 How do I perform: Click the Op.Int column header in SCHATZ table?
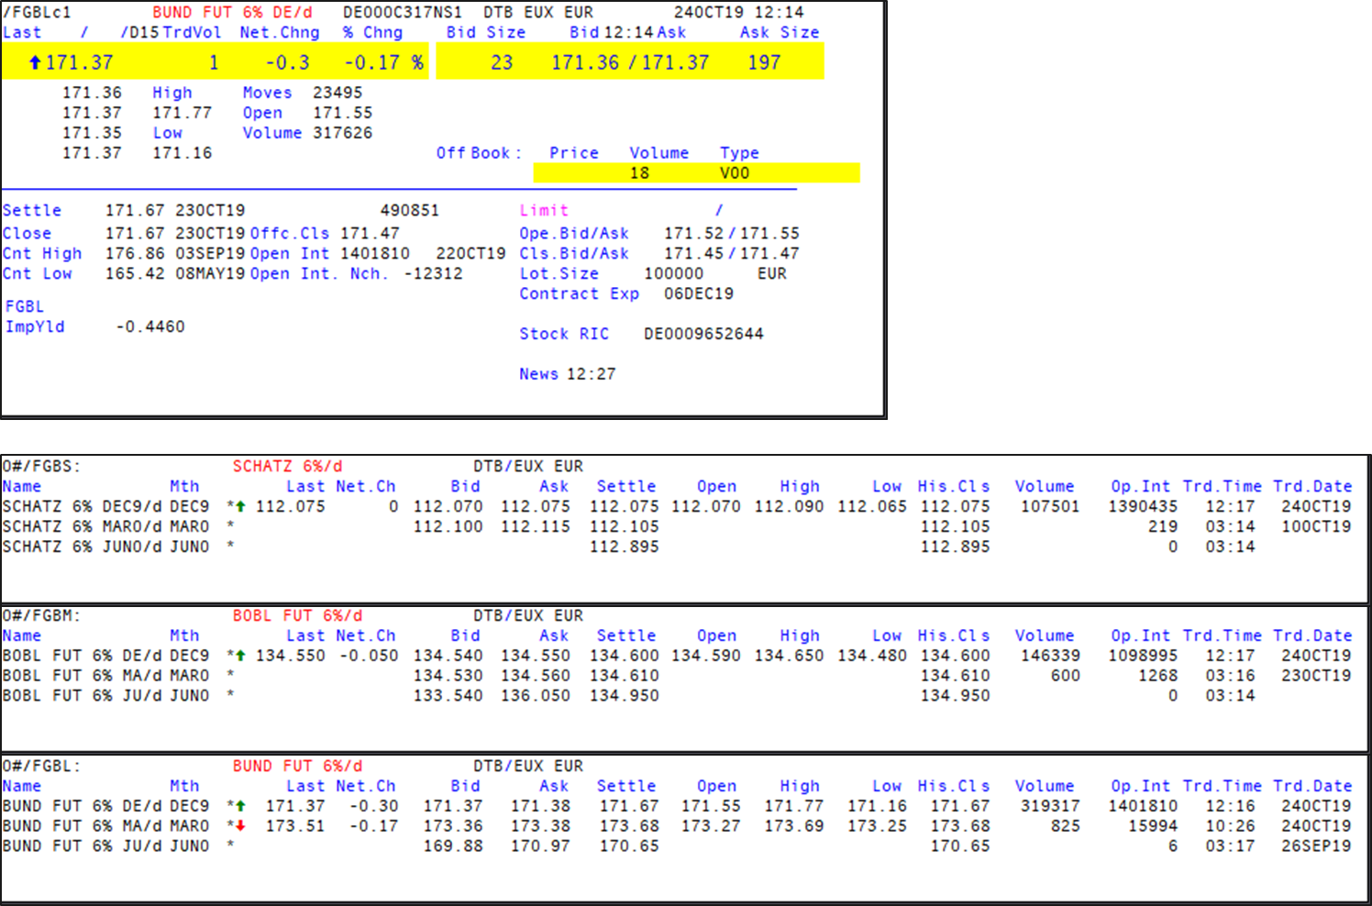tap(1140, 486)
